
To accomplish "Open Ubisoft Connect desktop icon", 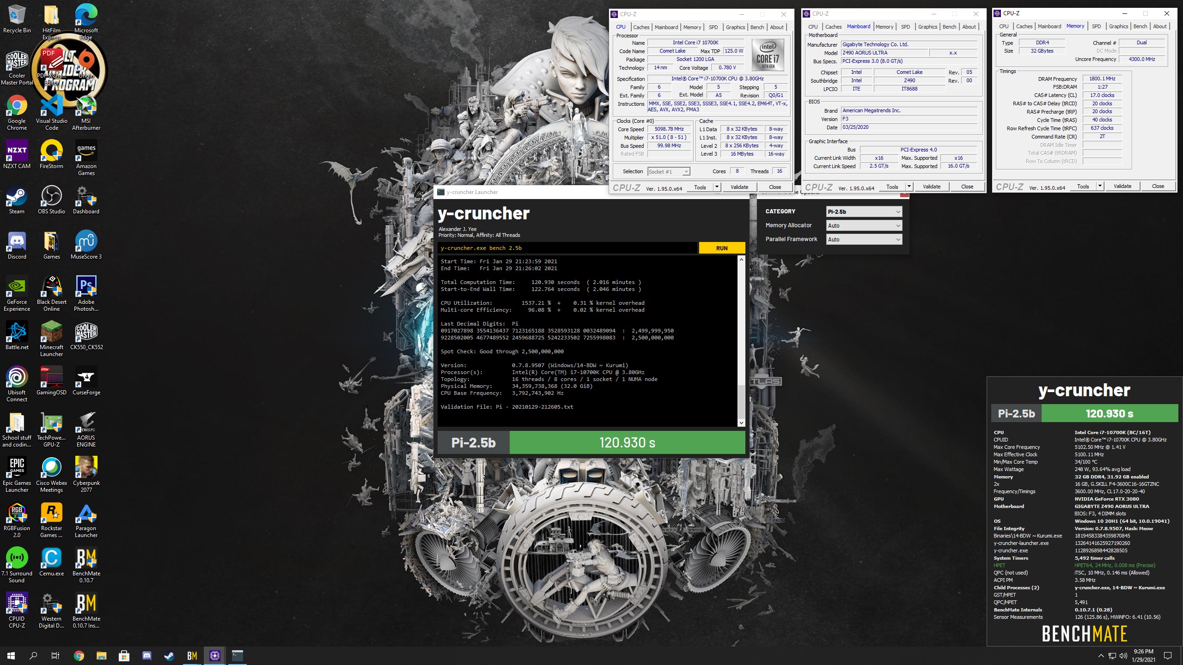I will click(17, 384).
